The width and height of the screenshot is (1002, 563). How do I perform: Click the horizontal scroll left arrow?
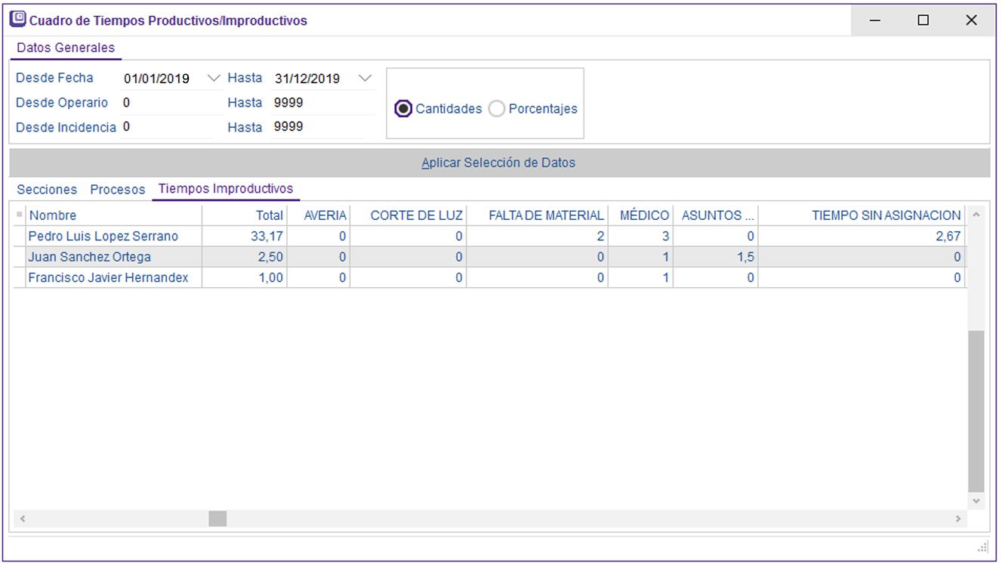(x=23, y=519)
